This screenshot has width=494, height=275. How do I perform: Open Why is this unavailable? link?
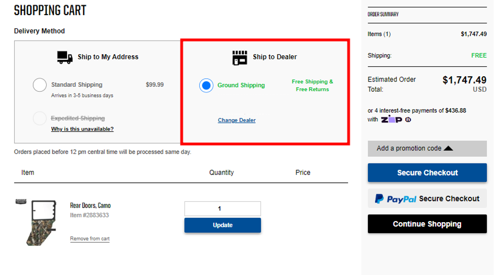(82, 129)
